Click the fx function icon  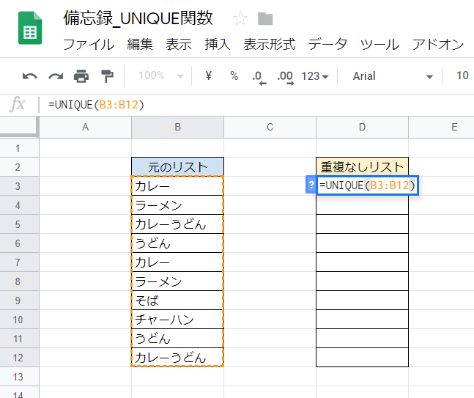coord(18,104)
